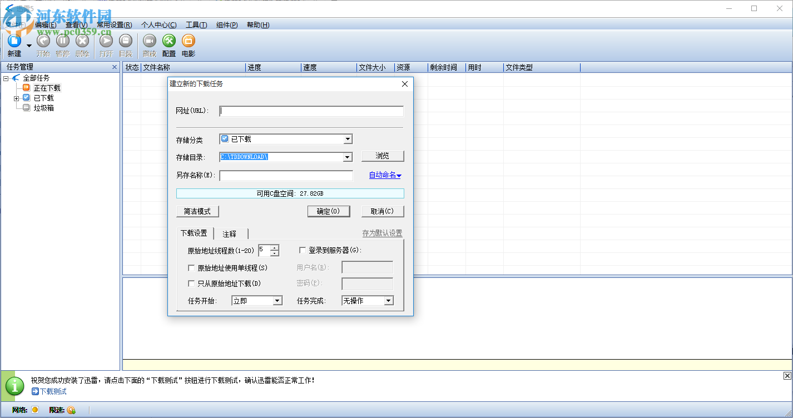Open the 编辑(E) menu
Screen dimensions: 793x418
[x=46, y=25]
